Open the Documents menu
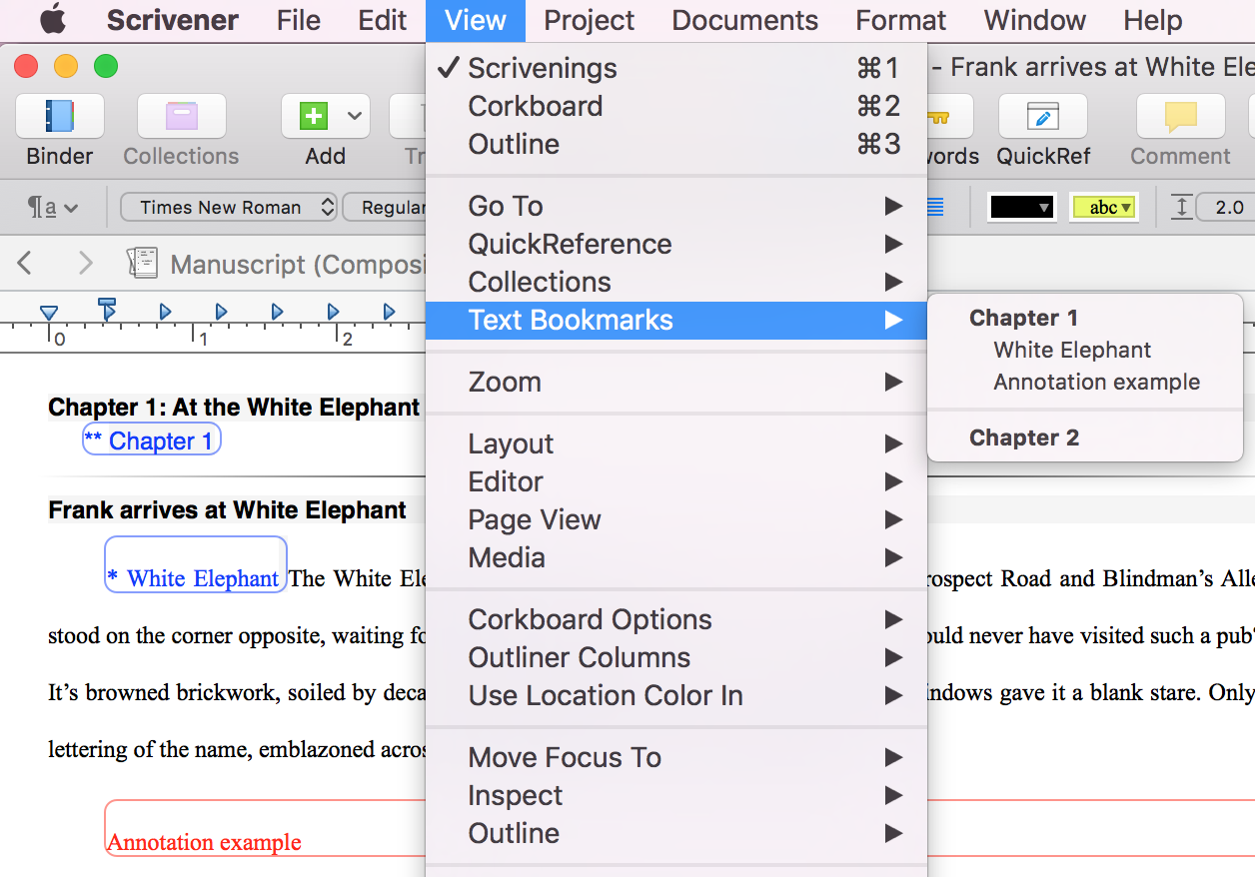 point(745,20)
